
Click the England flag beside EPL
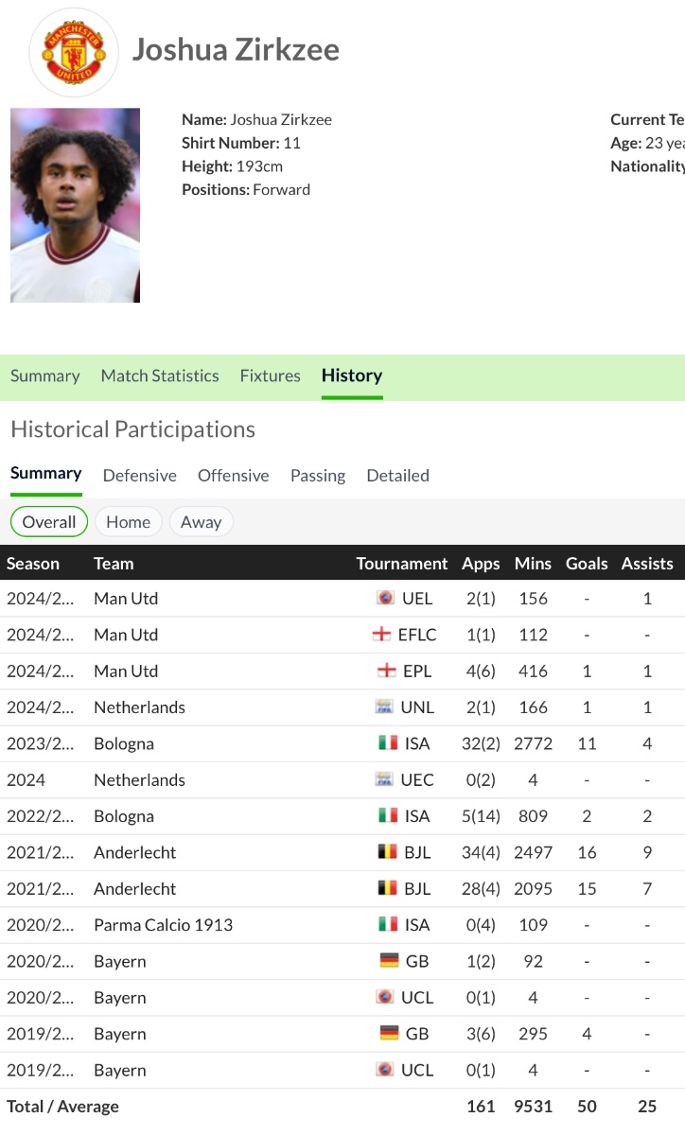pos(386,672)
